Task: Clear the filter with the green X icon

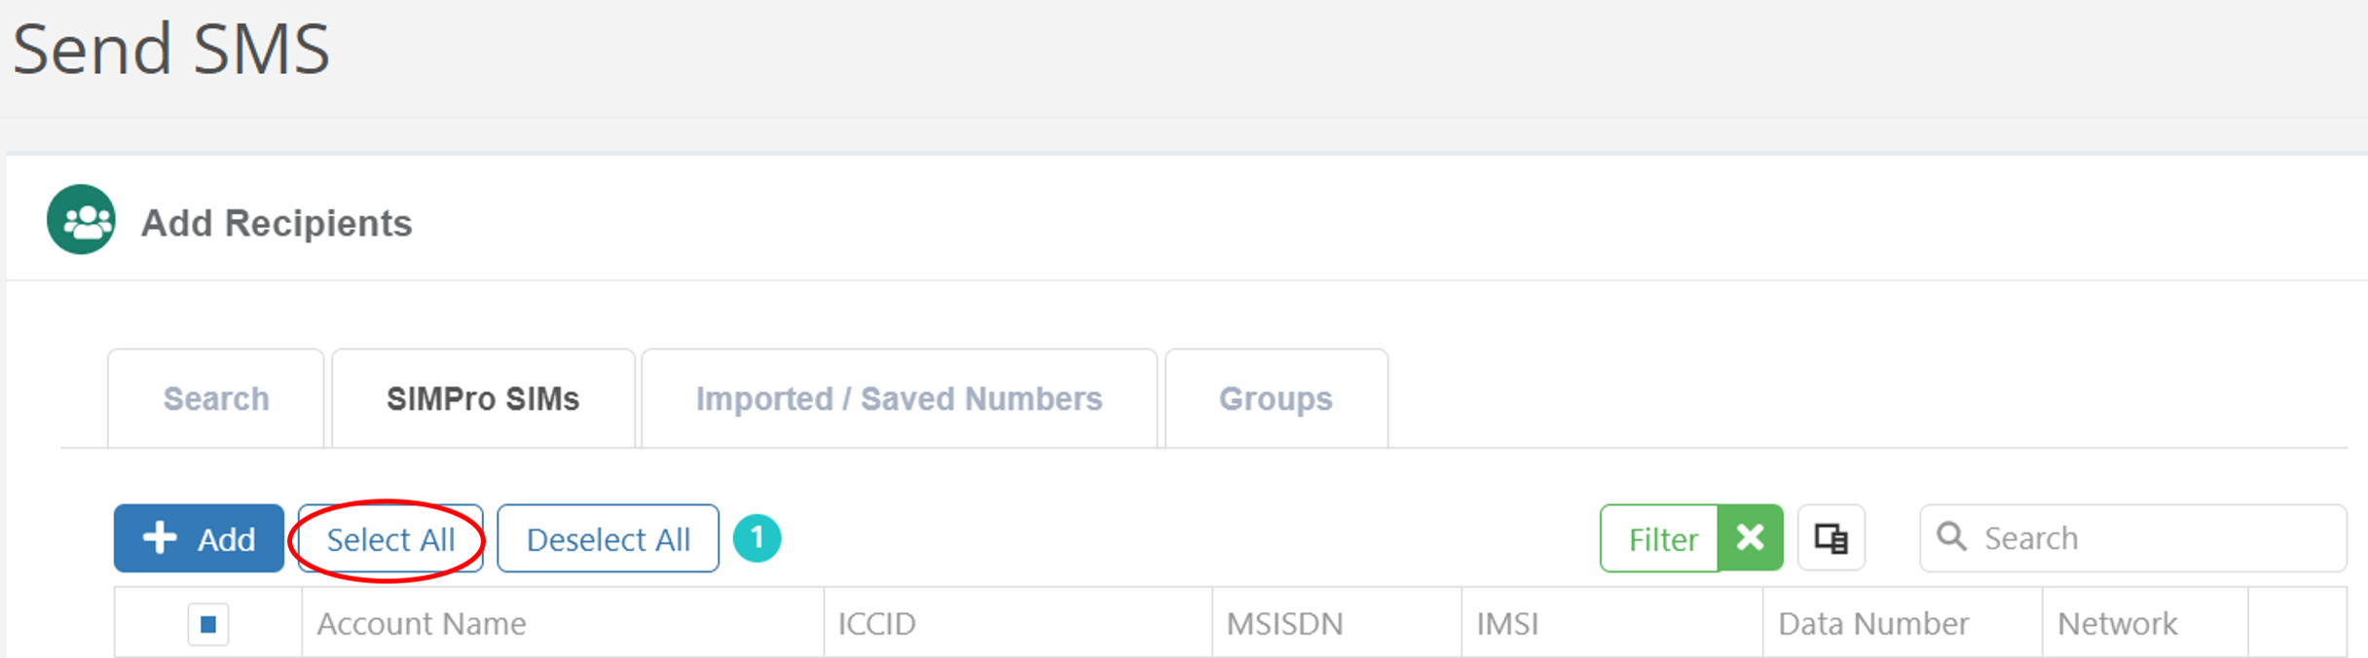Action: [1750, 537]
